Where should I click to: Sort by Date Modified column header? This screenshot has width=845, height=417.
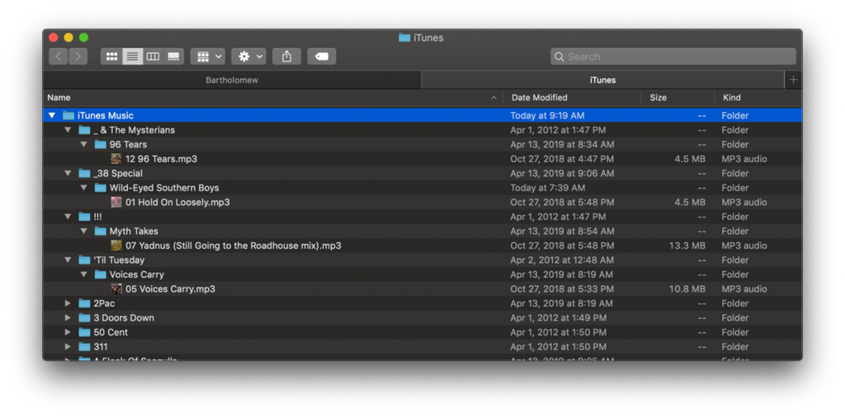tap(540, 97)
